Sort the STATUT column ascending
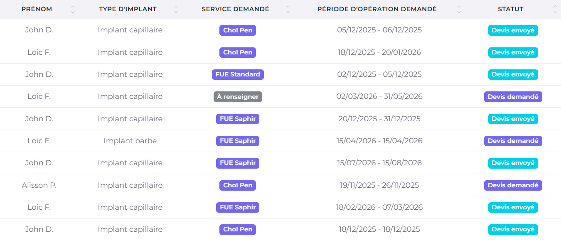This screenshot has height=243, width=561. [x=554, y=7]
